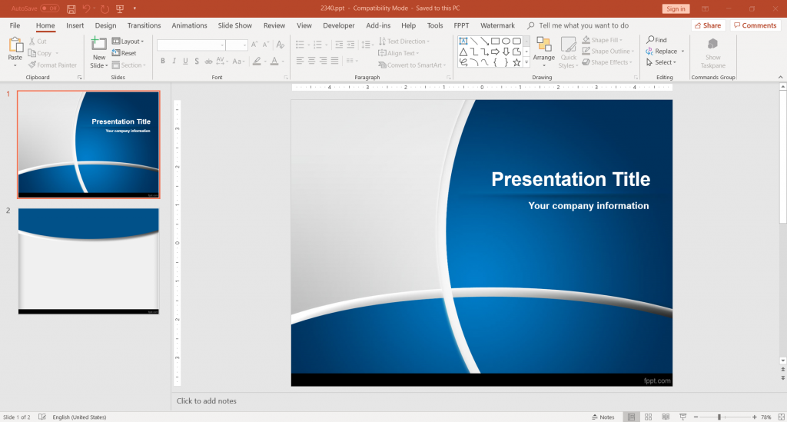Click the text highlight color button
787x422 pixels.
pyautogui.click(x=257, y=61)
